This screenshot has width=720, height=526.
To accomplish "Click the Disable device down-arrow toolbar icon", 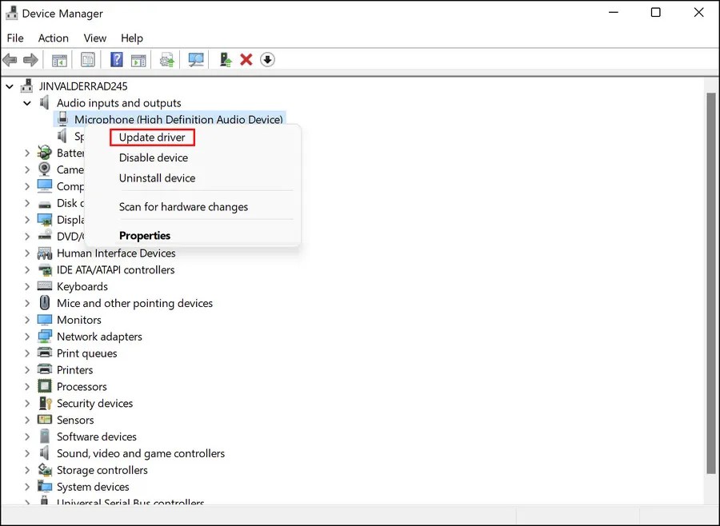I will pos(267,59).
